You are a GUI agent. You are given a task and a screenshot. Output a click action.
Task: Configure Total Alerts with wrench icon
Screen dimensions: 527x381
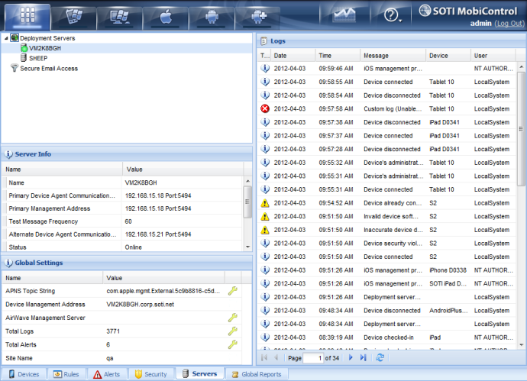point(233,344)
